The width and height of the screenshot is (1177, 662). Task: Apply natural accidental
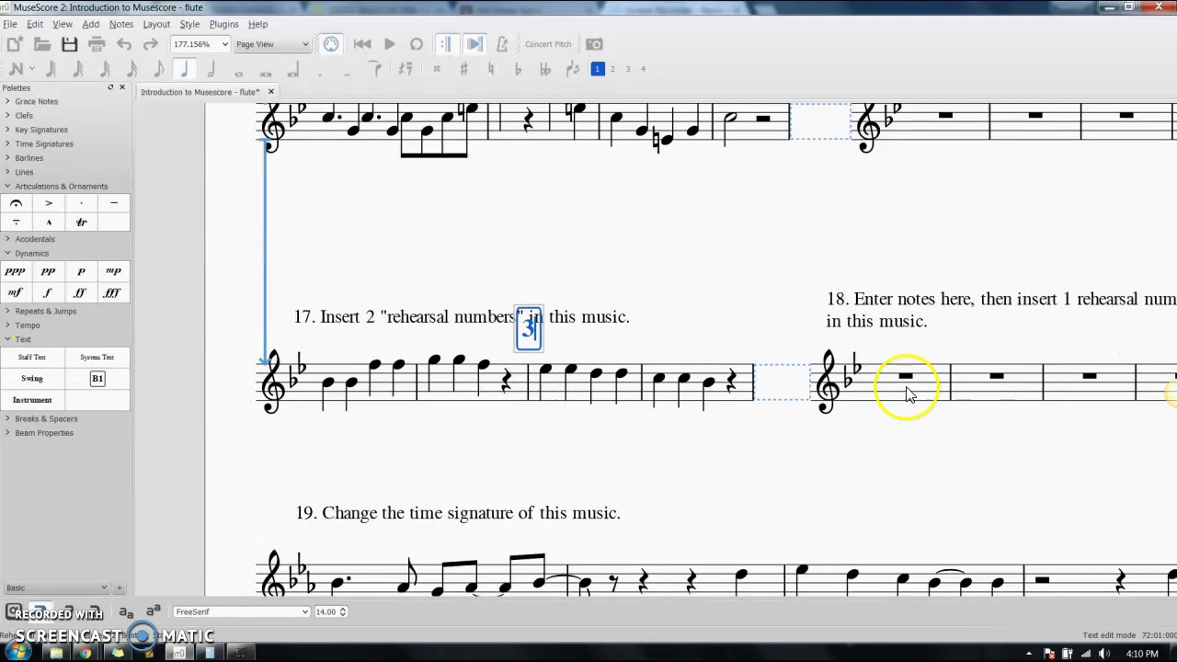click(x=490, y=69)
